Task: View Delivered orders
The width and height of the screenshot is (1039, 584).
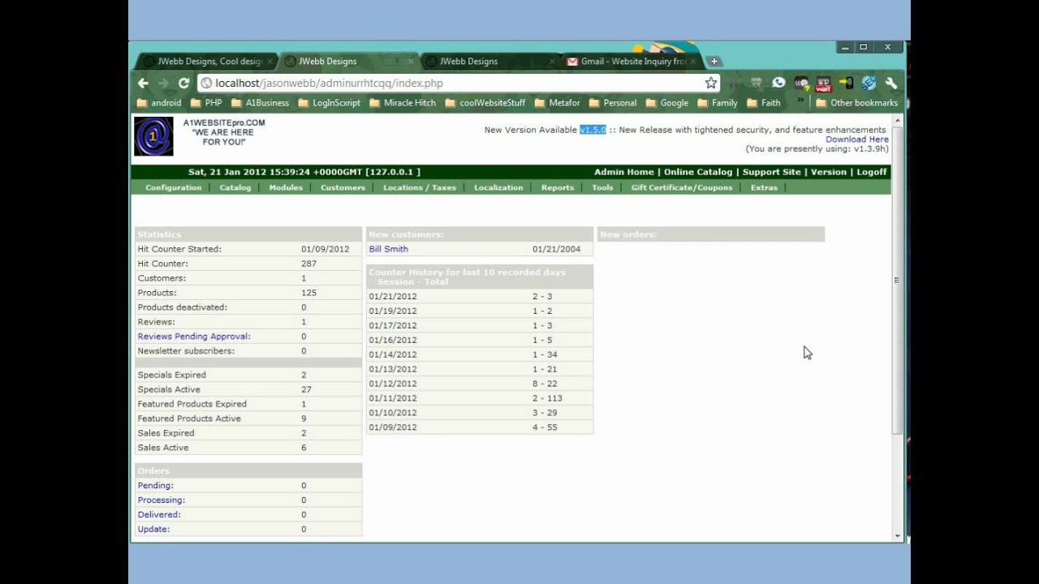Action: [x=159, y=515]
